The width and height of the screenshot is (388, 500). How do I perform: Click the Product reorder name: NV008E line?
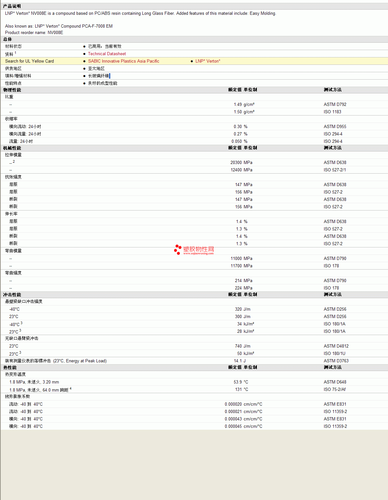coord(34,32)
